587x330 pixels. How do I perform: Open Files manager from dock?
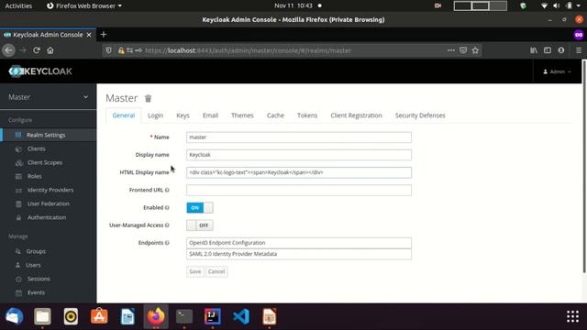pyautogui.click(x=43, y=316)
